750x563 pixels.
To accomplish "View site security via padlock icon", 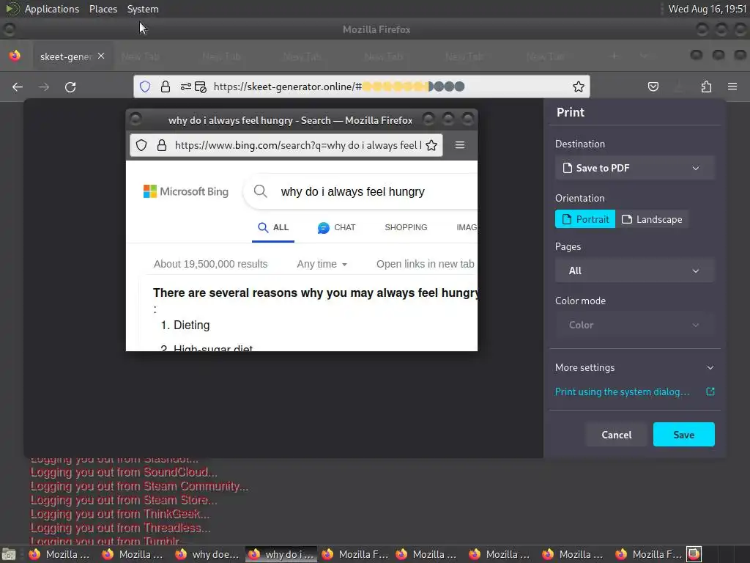I will [x=166, y=87].
